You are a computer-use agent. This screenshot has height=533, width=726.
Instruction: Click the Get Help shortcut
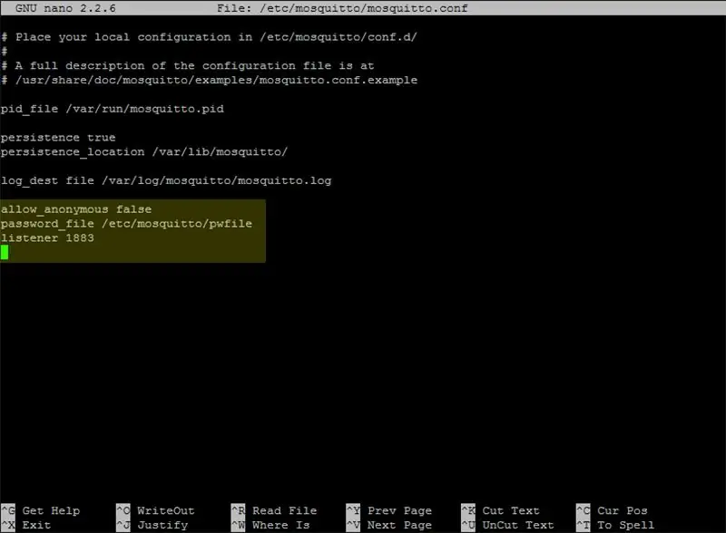(x=40, y=510)
